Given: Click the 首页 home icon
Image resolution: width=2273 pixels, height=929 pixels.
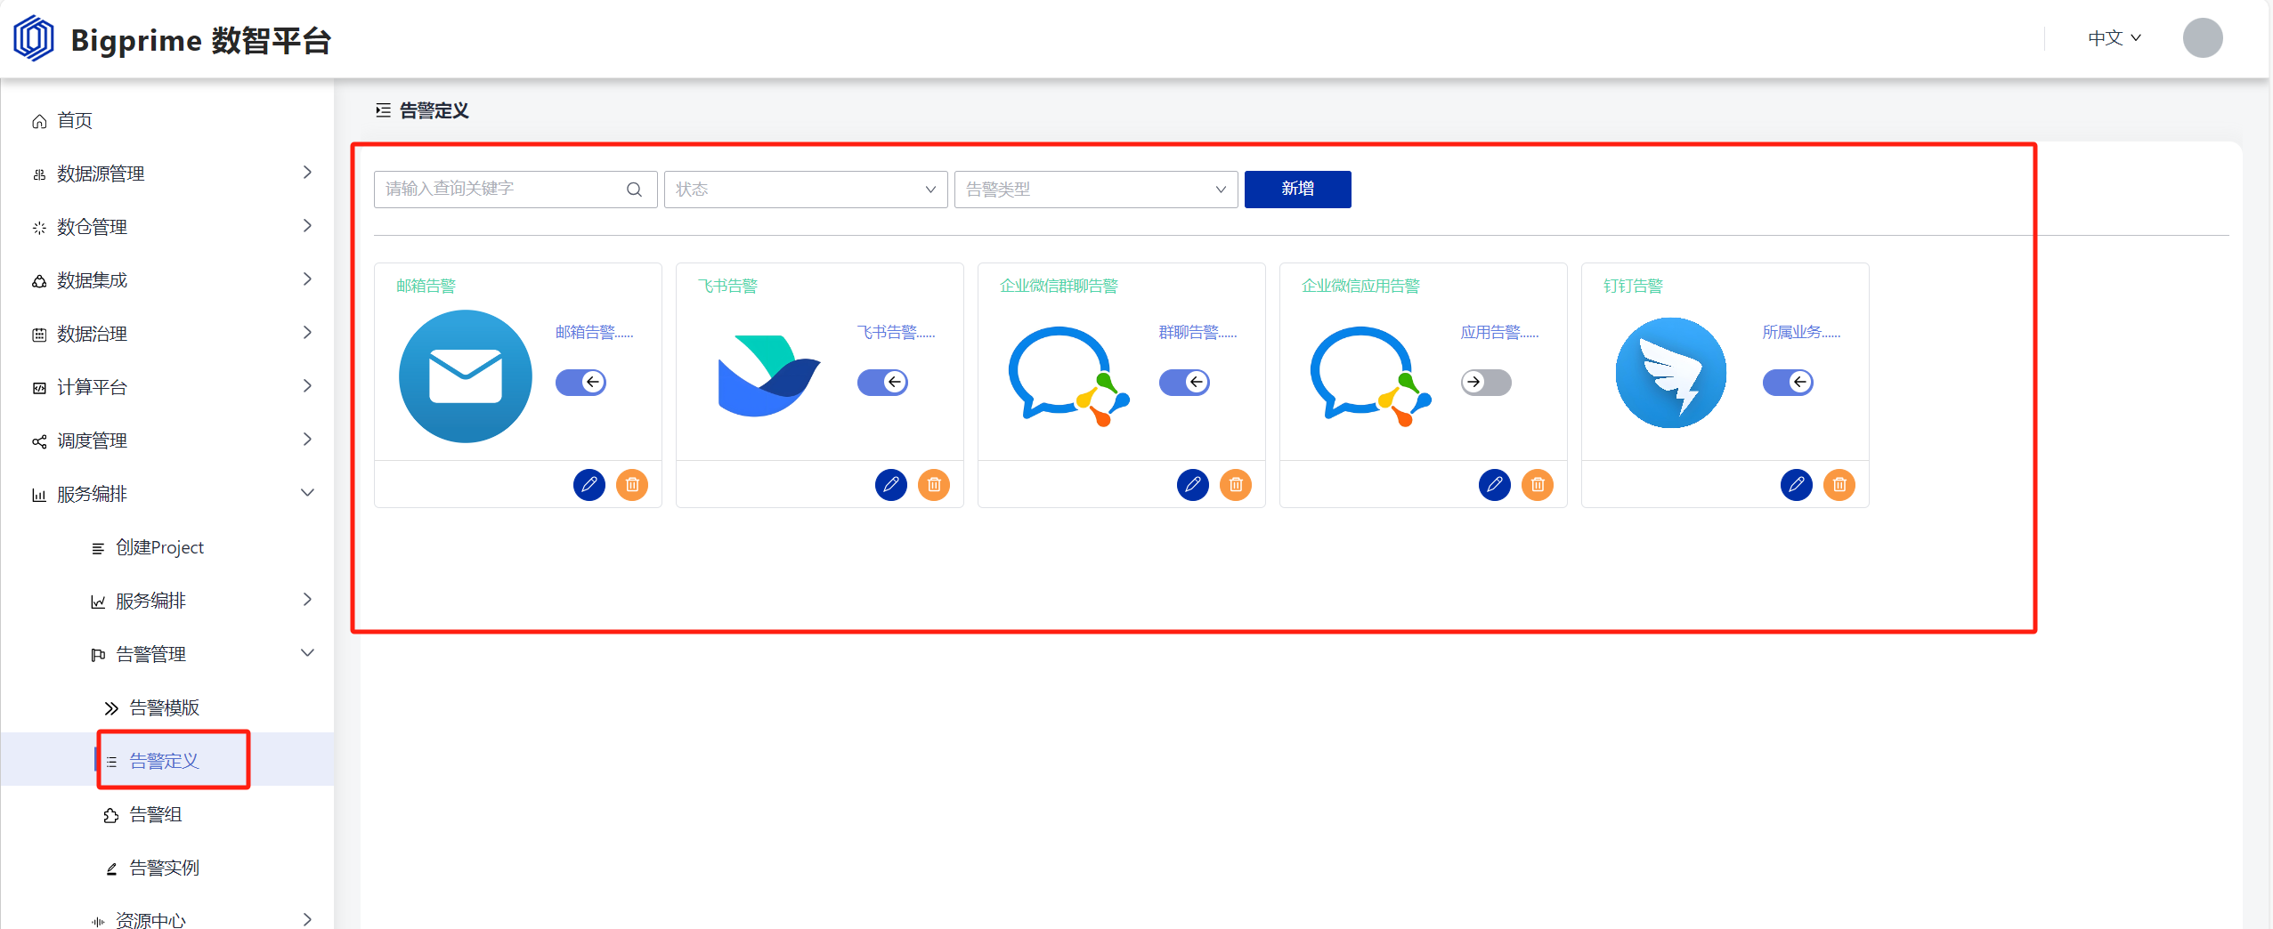Looking at the screenshot, I should coord(39,121).
